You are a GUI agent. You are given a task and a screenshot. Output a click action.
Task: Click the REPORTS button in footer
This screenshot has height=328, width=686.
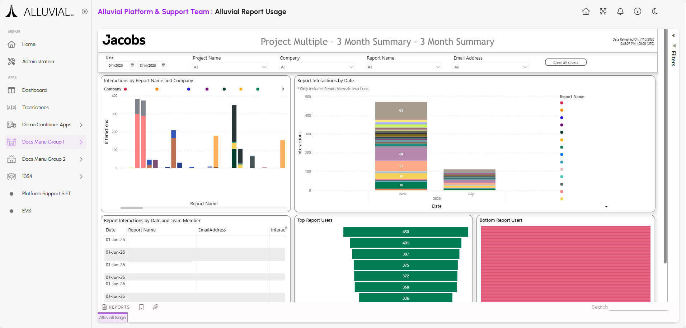[116, 307]
